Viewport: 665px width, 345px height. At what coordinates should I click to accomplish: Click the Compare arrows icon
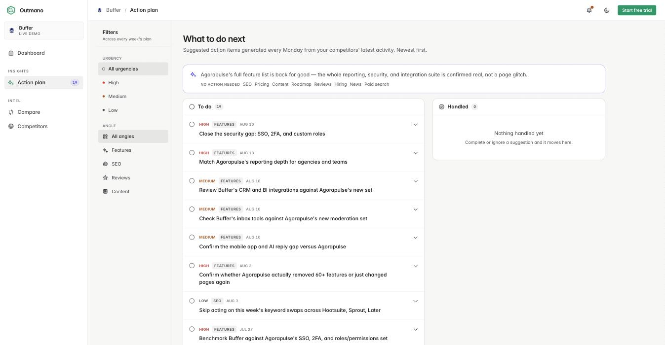[11, 112]
